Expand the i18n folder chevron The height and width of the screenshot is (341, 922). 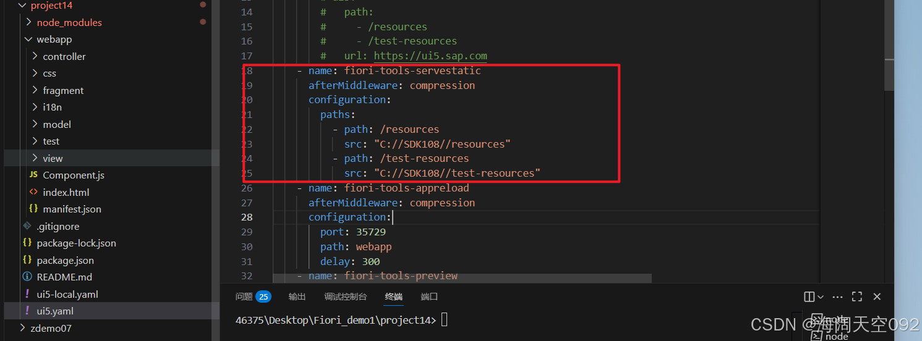(35, 107)
